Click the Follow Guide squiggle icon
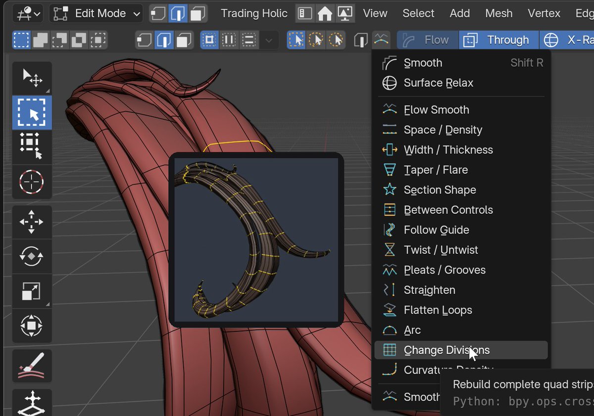The image size is (594, 416). (x=390, y=230)
